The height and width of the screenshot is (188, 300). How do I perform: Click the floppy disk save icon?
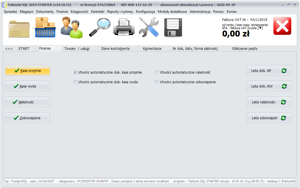173,27
